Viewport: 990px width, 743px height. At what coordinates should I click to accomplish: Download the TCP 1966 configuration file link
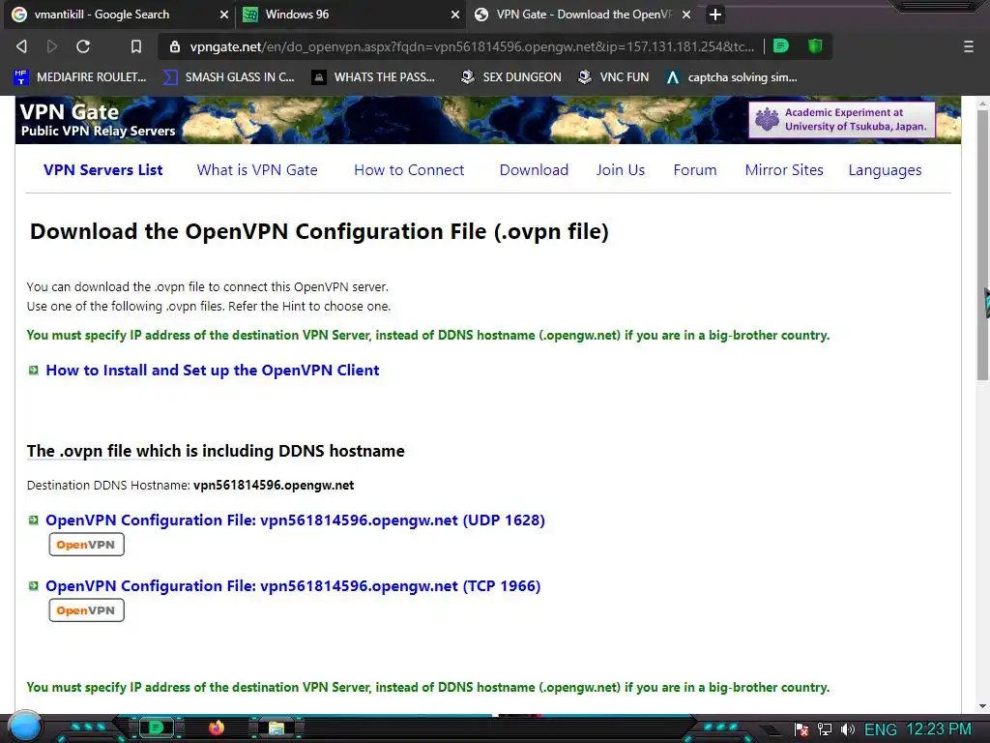[293, 585]
